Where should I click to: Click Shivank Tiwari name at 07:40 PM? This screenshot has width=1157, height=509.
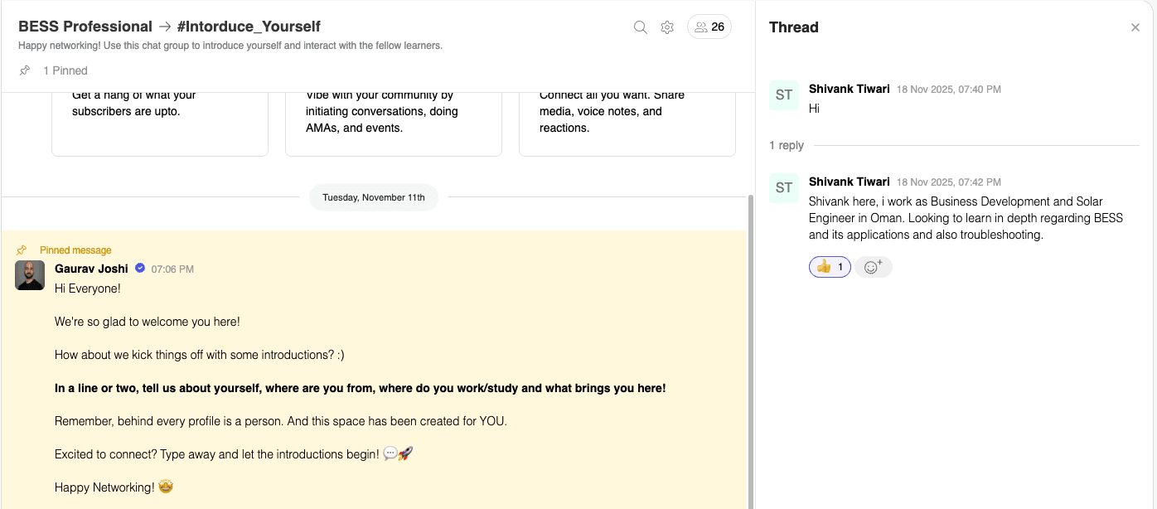coord(850,89)
